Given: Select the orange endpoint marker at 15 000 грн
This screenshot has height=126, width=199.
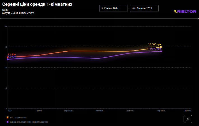Looking at the screenshot, I should [x=161, y=47].
